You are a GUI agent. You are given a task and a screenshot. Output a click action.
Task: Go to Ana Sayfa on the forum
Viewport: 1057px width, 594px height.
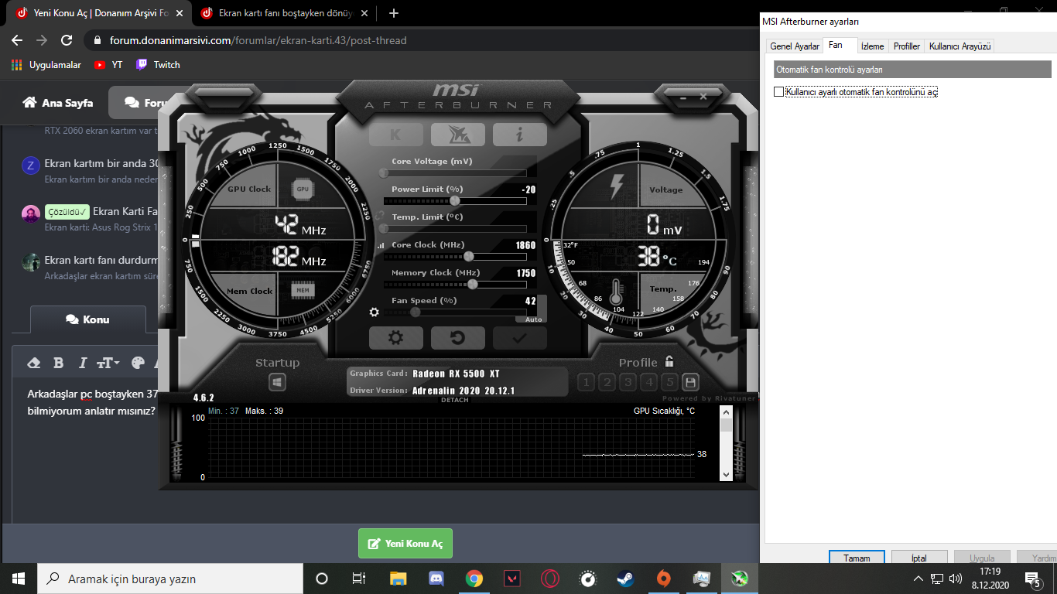[58, 103]
